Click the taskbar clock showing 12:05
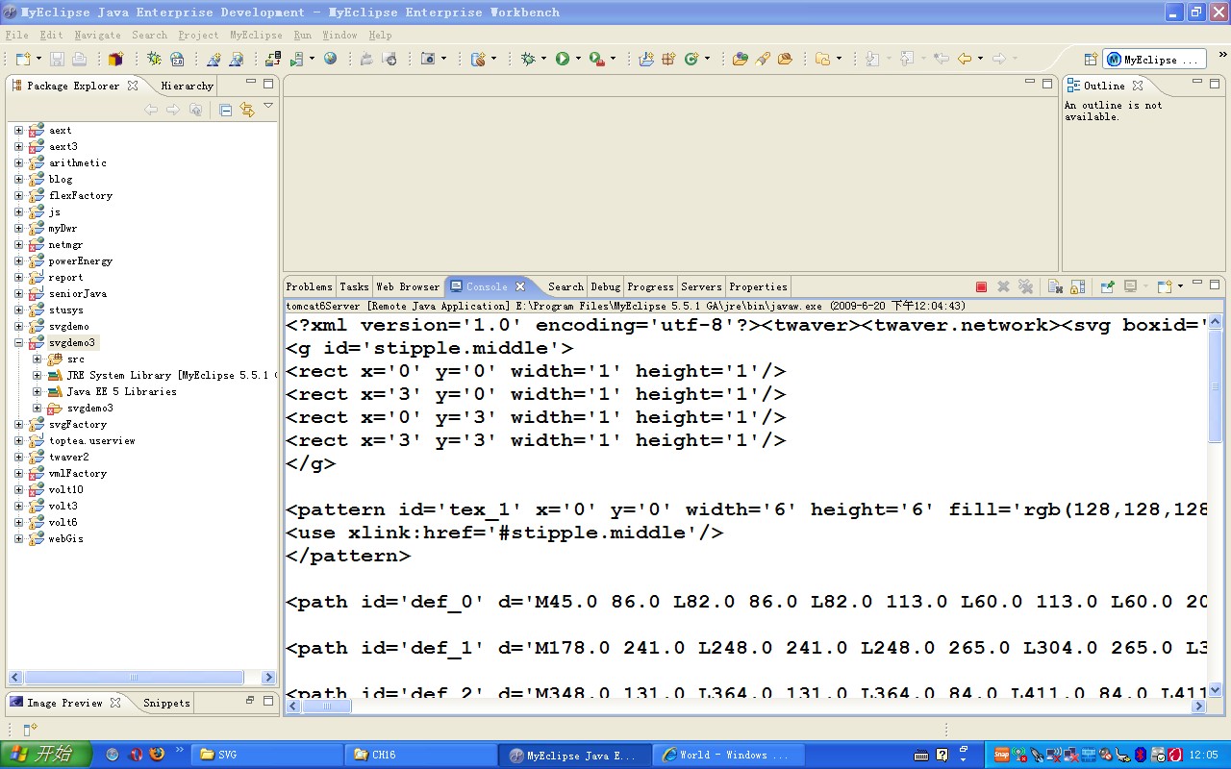The height and width of the screenshot is (769, 1231). [1204, 755]
